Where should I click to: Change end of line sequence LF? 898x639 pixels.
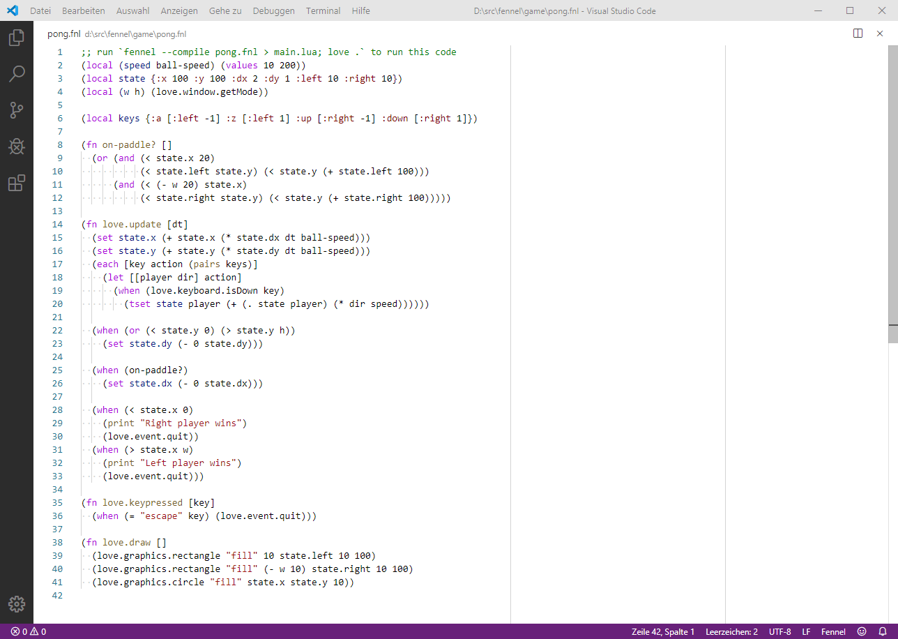(806, 631)
